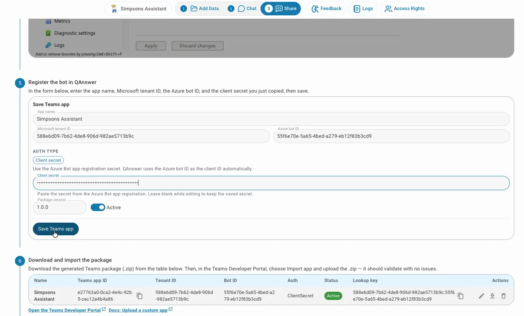The image size is (524, 316).
Task: Copy the Teams app ID
Action: tap(140, 296)
